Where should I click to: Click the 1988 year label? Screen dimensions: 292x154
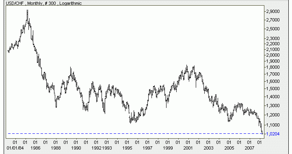[56, 148]
